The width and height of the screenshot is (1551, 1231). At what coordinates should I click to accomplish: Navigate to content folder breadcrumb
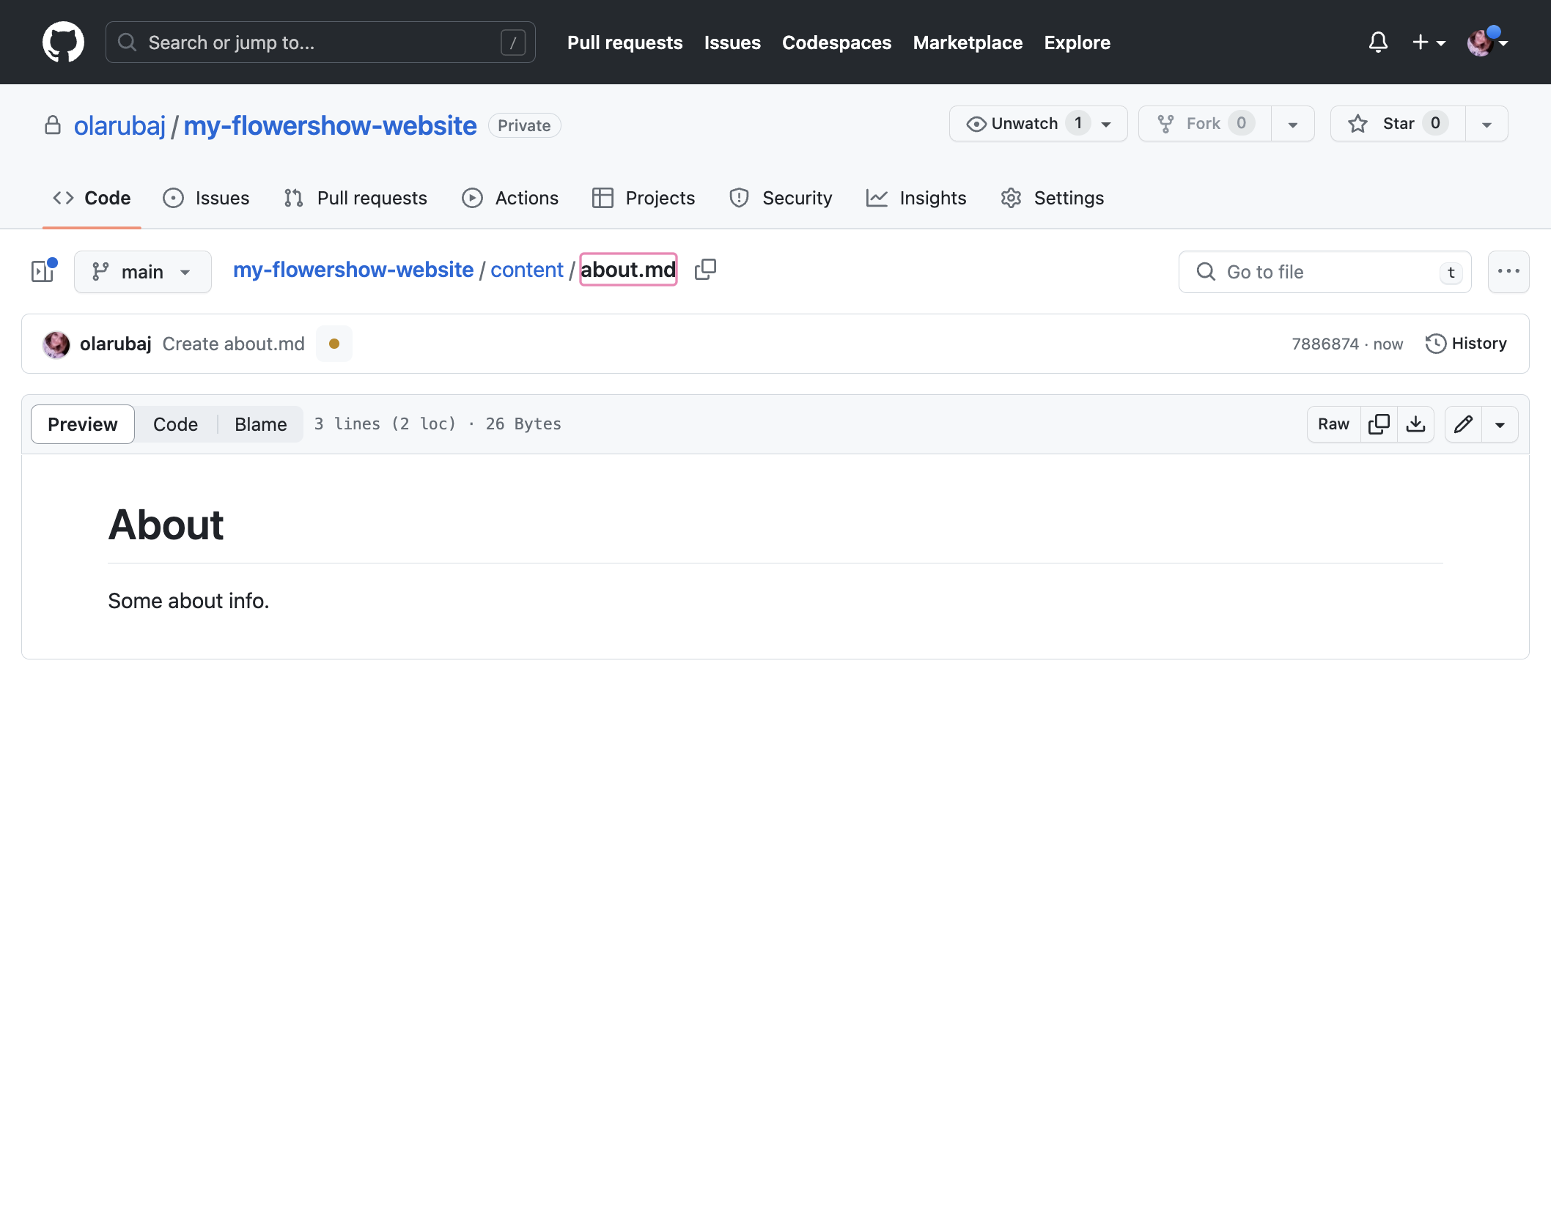coord(527,270)
